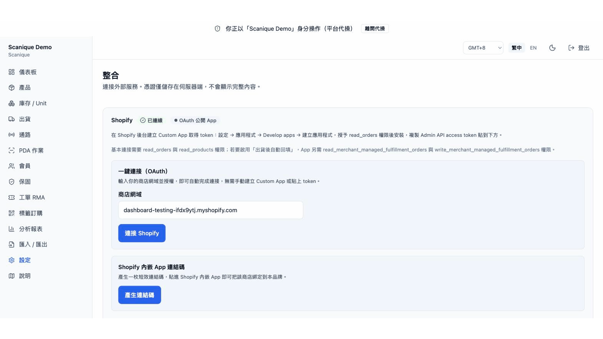The image size is (603, 339).
Task: Click the file import icon beside 匯入 / 匯出
Action: pos(12,244)
